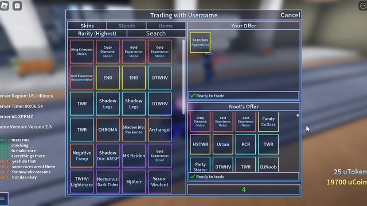The height and width of the screenshot is (206, 367).
Task: Select the Crazy Diamond: Melon skin in inventory
Action: click(x=108, y=51)
